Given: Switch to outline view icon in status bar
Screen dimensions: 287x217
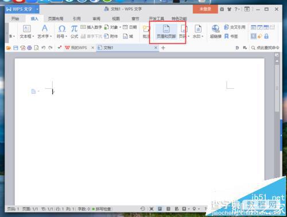Looking at the screenshot, I should click(168, 208).
